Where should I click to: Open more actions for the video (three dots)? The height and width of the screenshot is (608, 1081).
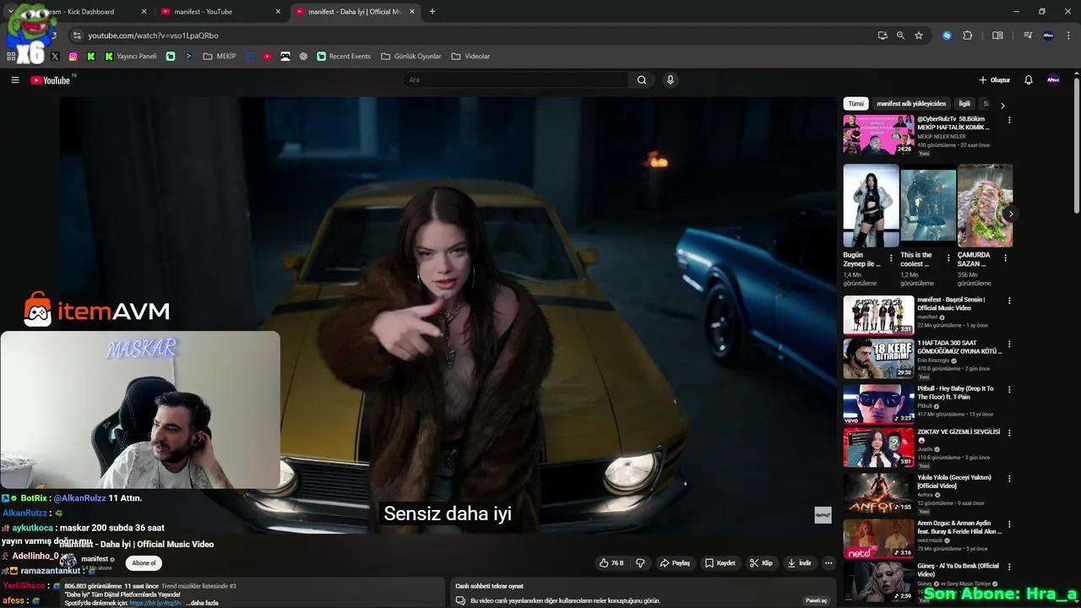[828, 563]
